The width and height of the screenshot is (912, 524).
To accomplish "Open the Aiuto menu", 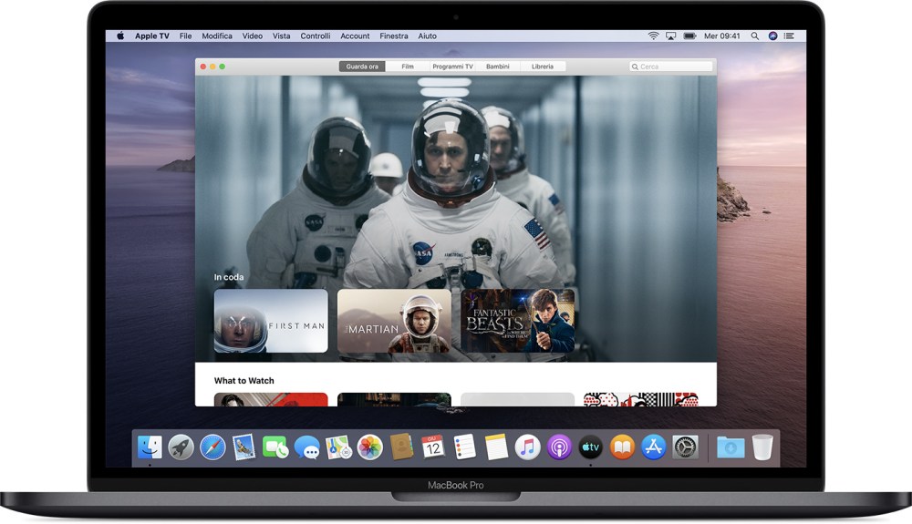I will tap(427, 36).
